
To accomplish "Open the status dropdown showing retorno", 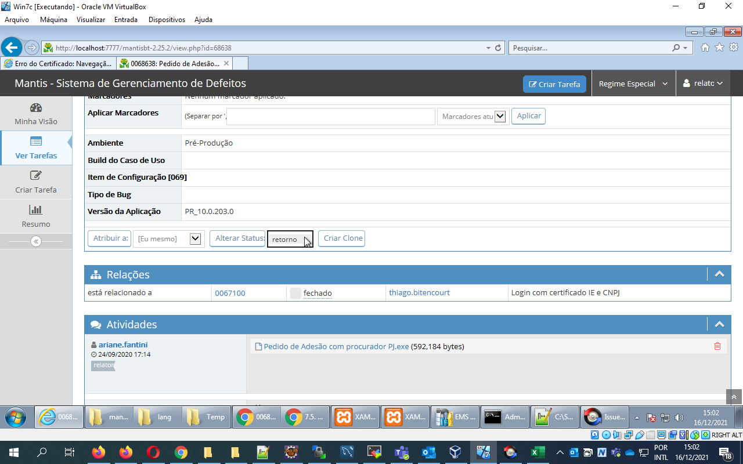I will 290,239.
